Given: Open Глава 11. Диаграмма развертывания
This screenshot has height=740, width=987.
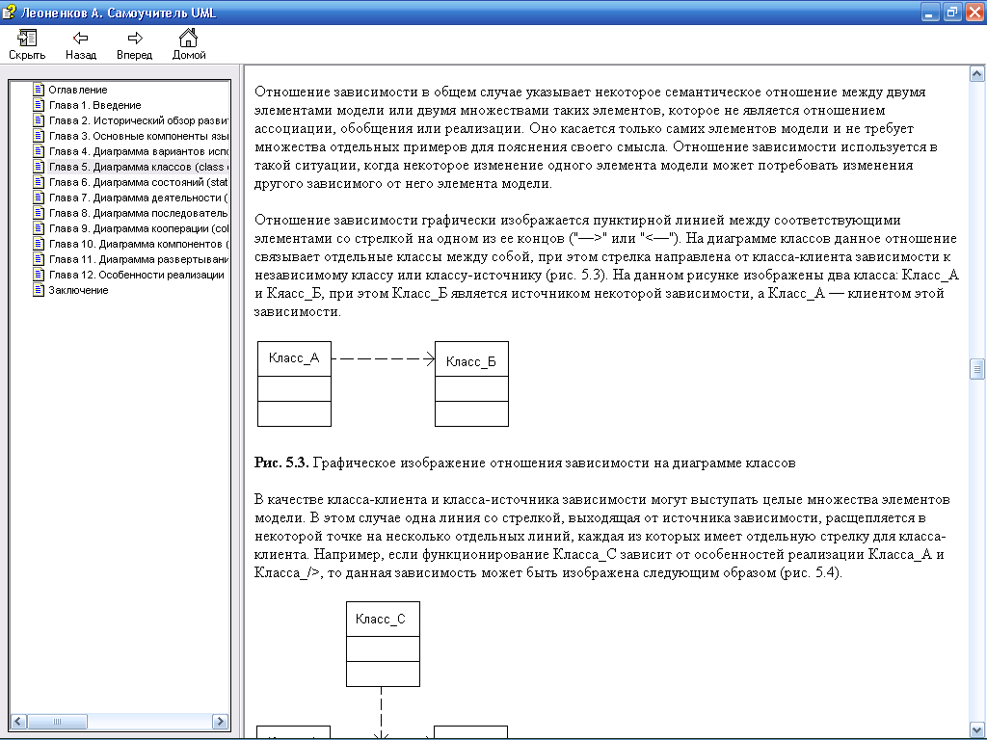Looking at the screenshot, I should coord(139,259).
